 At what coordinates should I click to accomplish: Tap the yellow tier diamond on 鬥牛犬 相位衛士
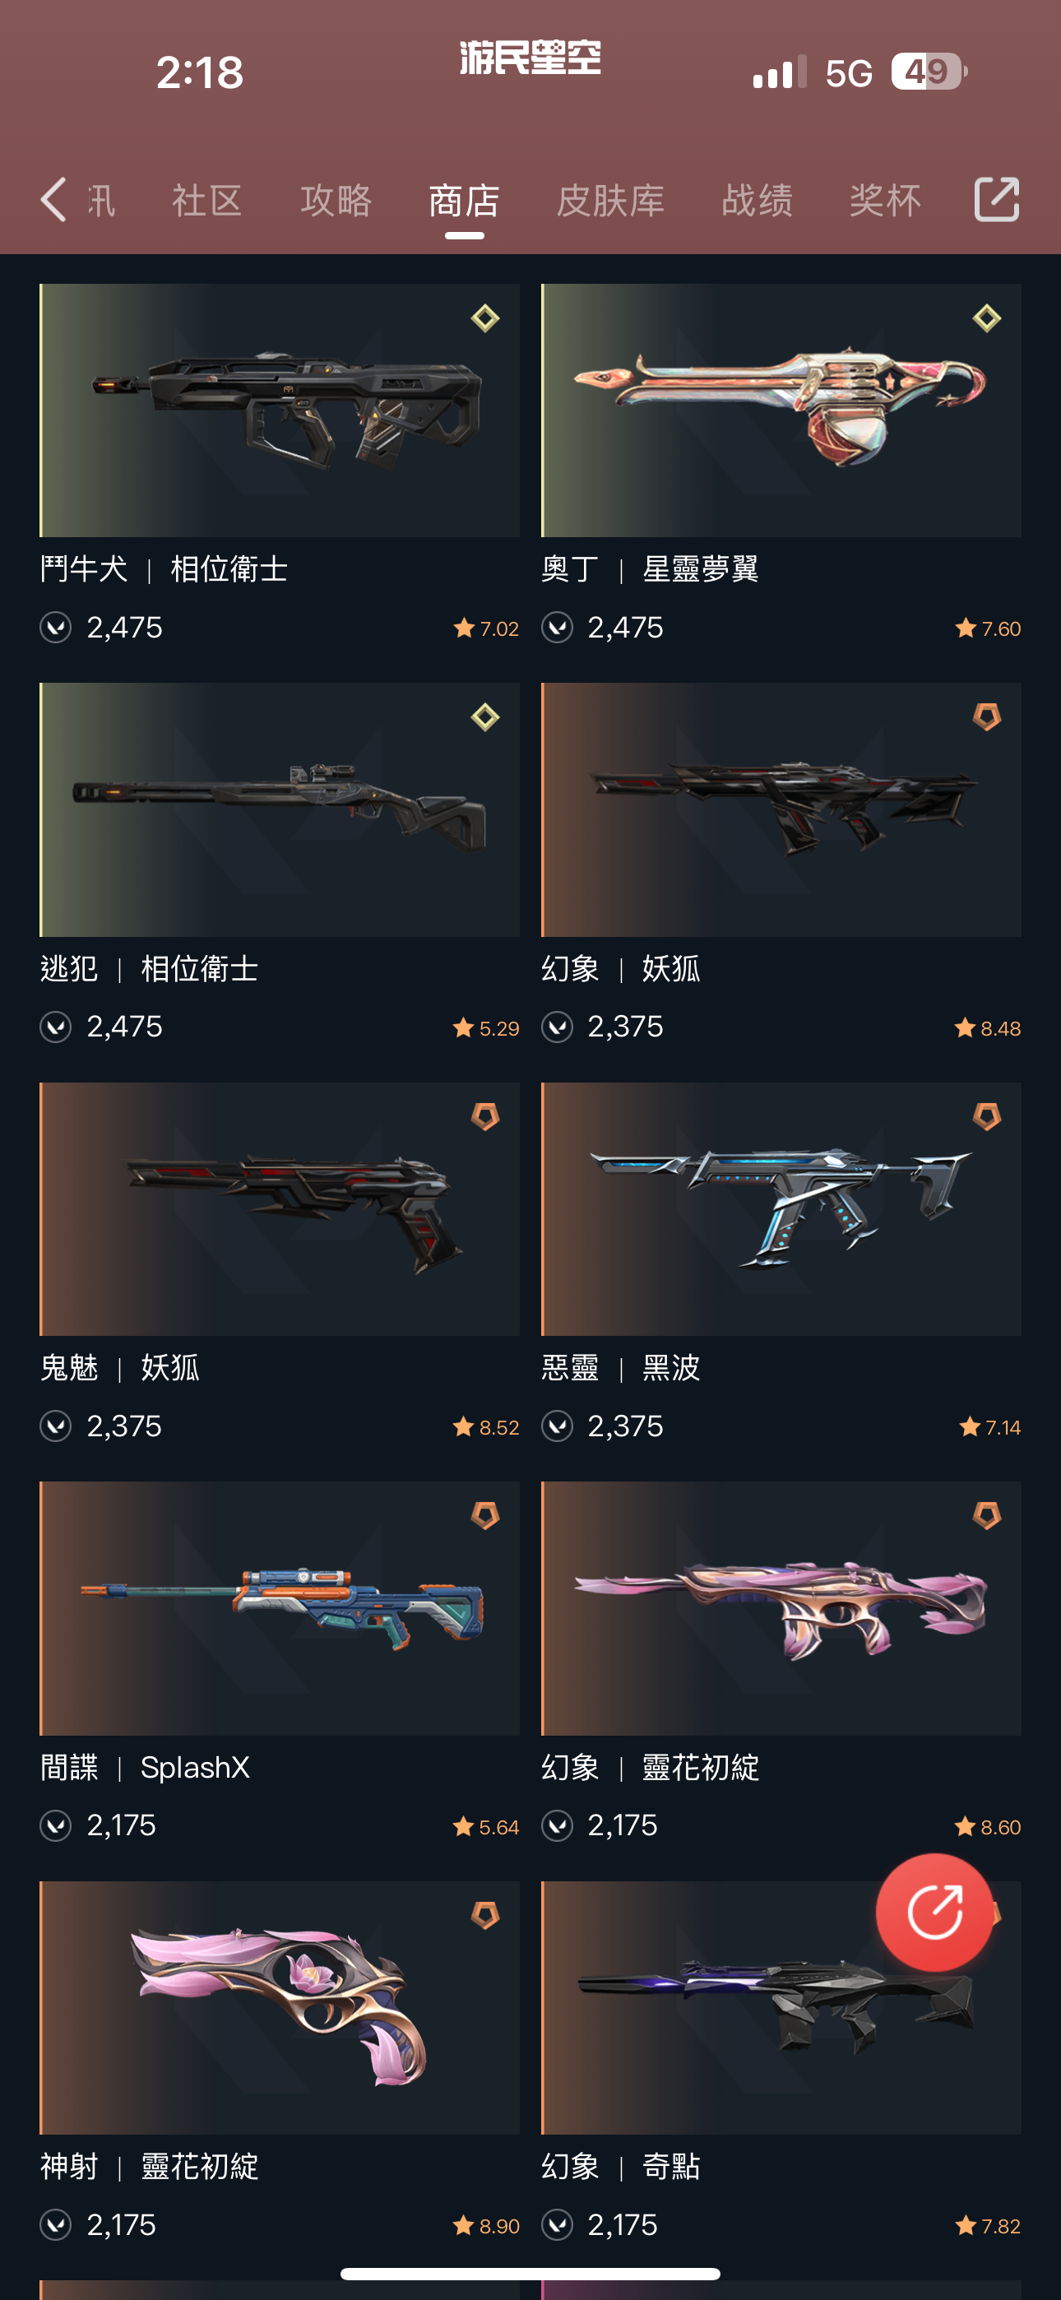pos(485,318)
